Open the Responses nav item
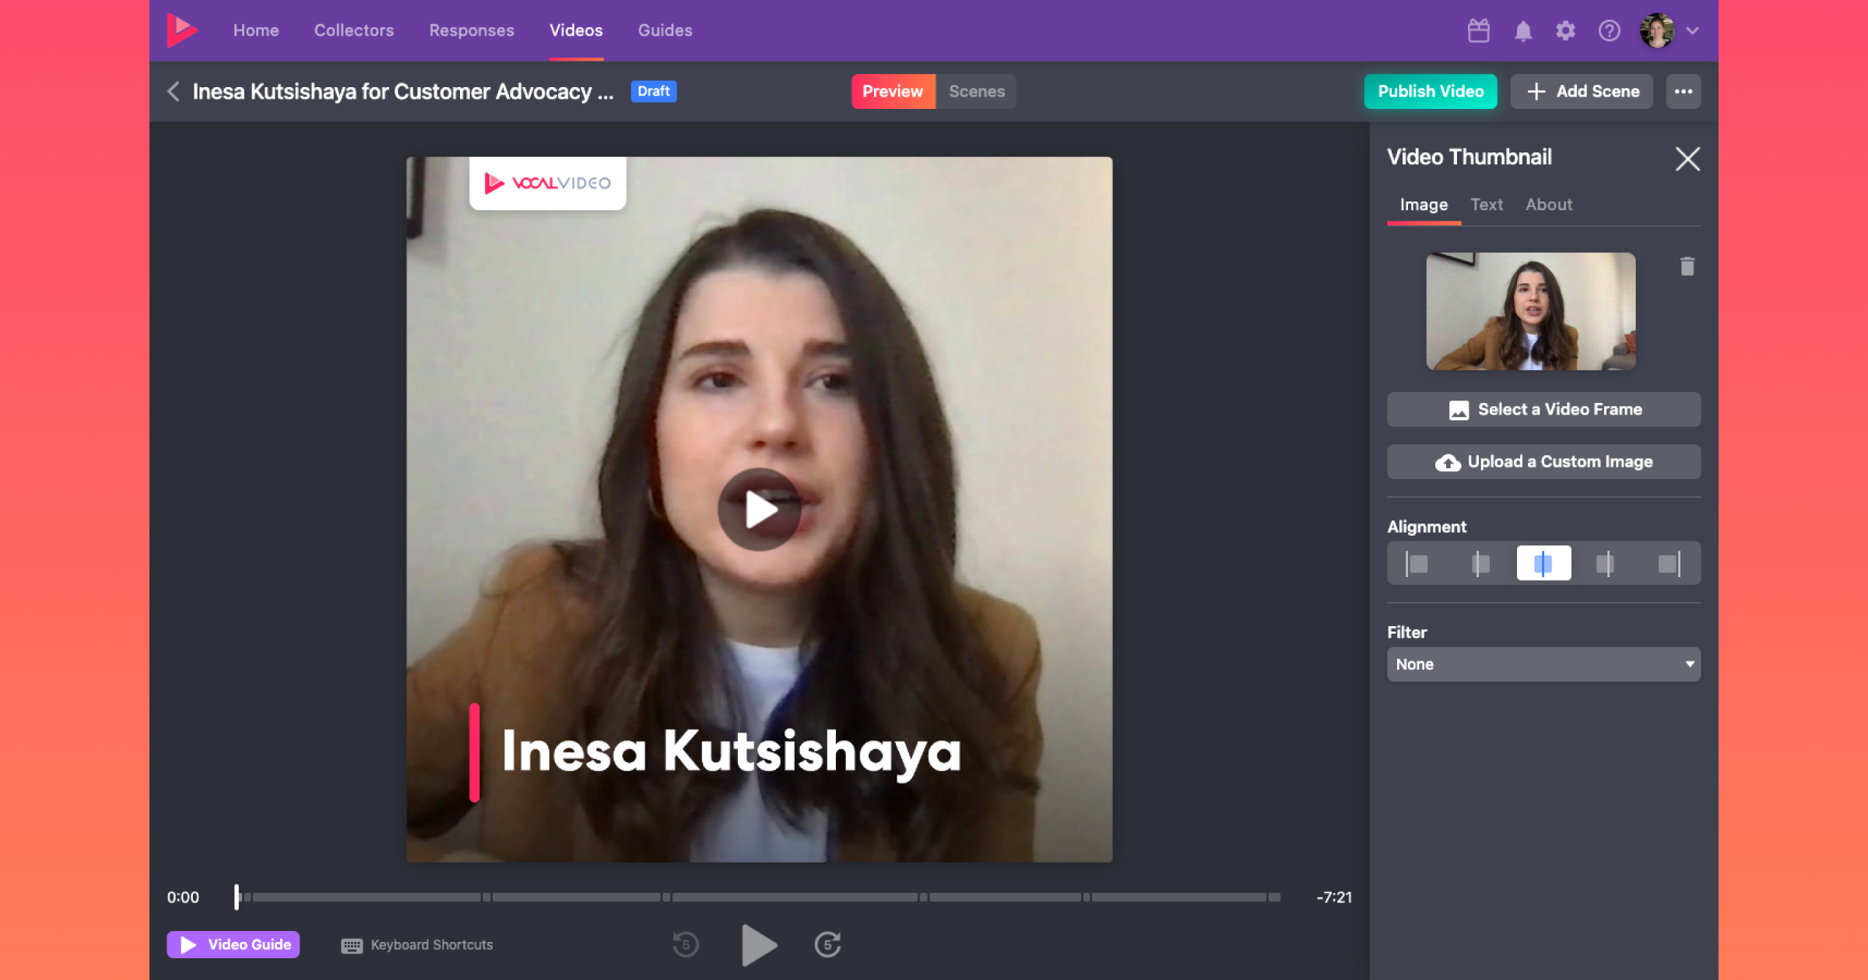The height and width of the screenshot is (980, 1868). 471,30
